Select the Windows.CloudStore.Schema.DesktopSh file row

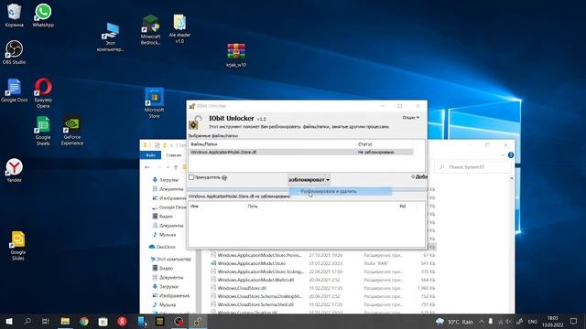point(322,296)
